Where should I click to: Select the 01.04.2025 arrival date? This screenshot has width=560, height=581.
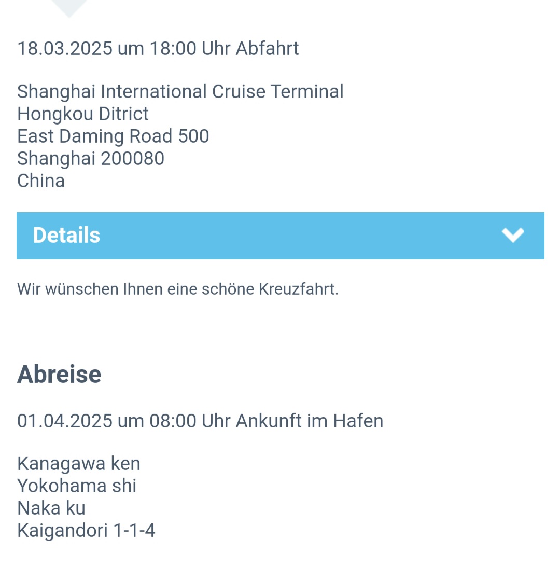[x=64, y=421]
